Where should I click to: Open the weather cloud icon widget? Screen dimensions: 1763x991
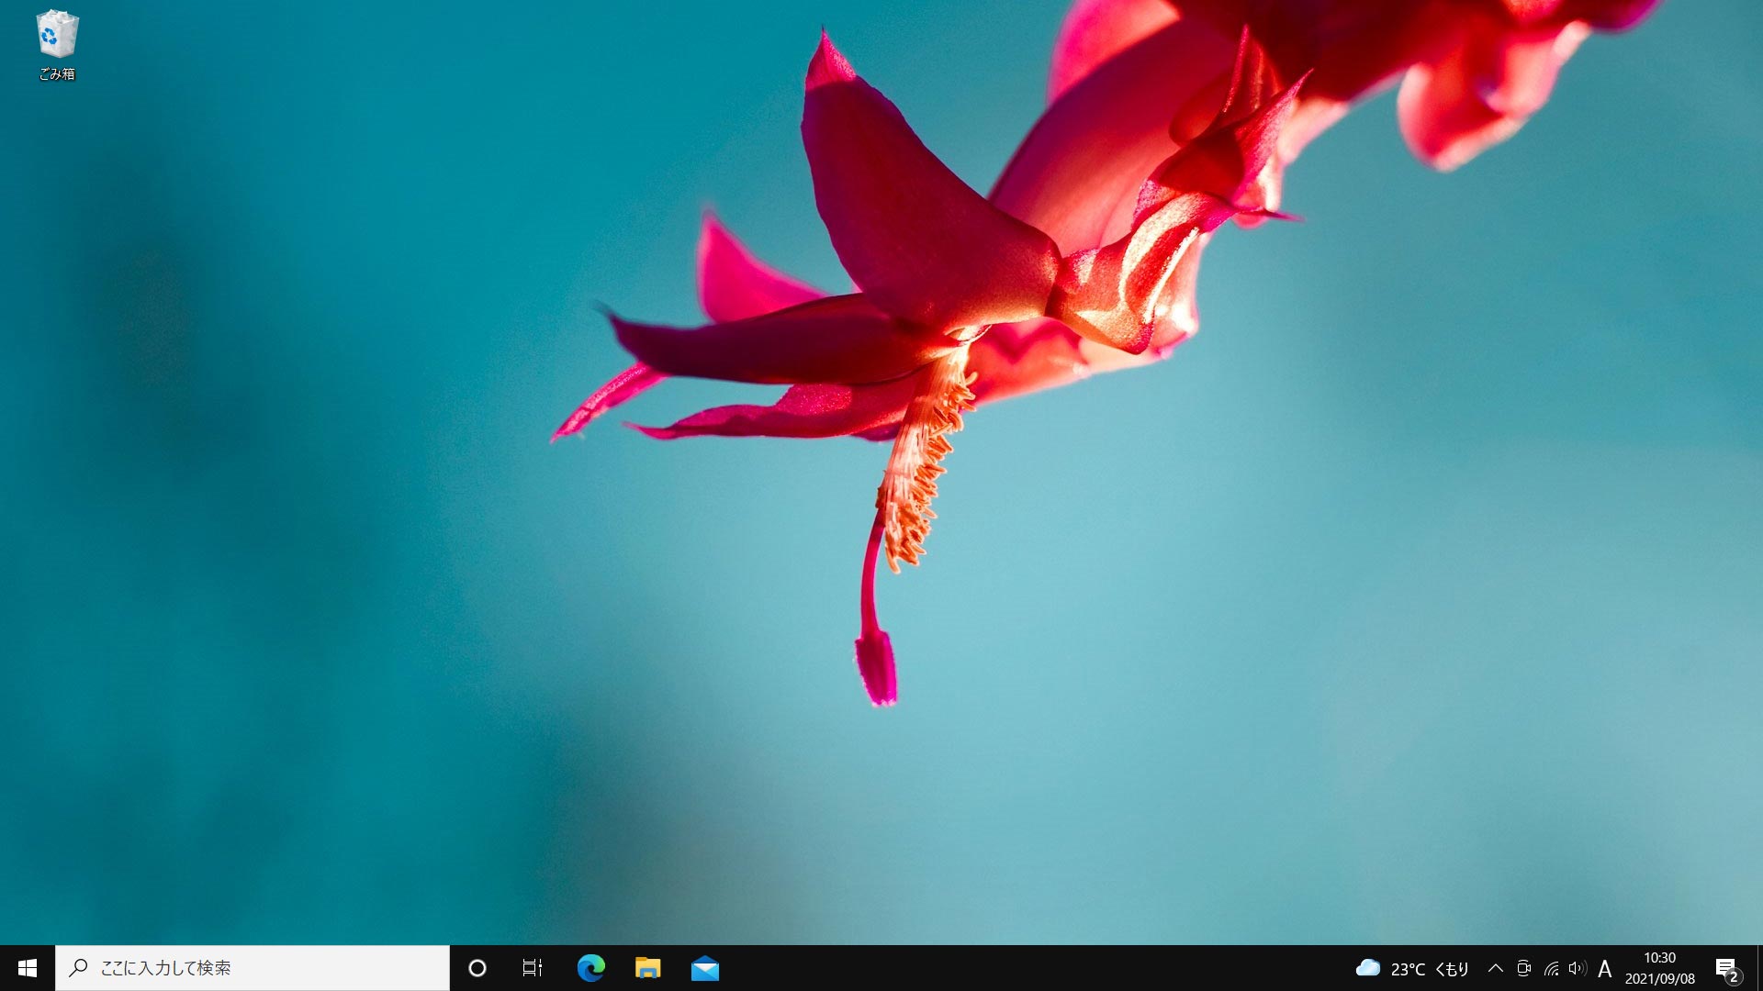[x=1368, y=968]
